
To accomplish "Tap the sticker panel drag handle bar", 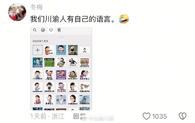I will point(61,37).
